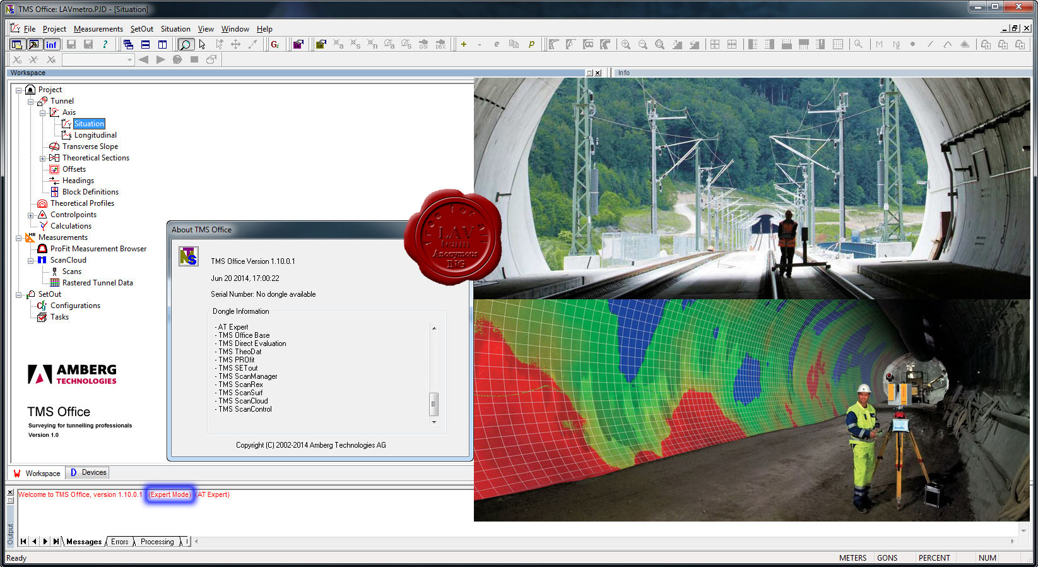Screen dimensions: 1038x567
Task: Collapse the Axis tree node
Action: click(x=42, y=113)
